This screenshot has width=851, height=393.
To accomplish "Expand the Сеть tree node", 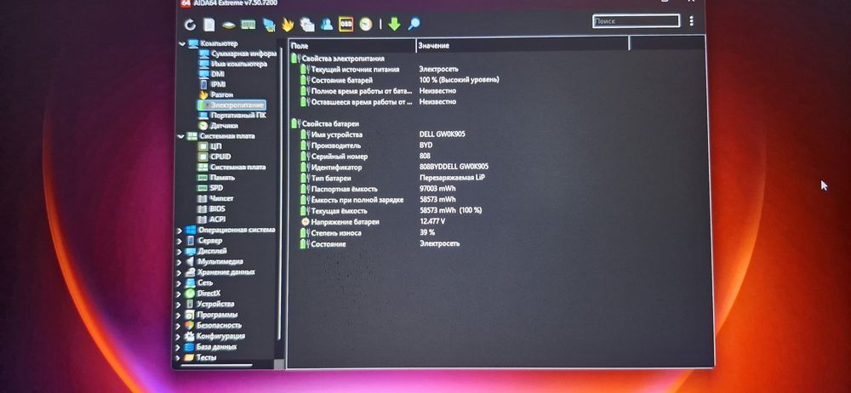I will click(180, 282).
